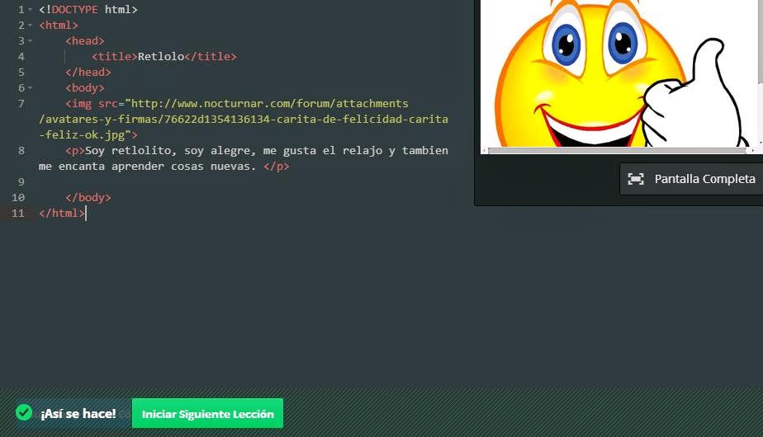This screenshot has width=763, height=437.
Task: Click the ¡Así se hace! message
Action: coord(78,414)
